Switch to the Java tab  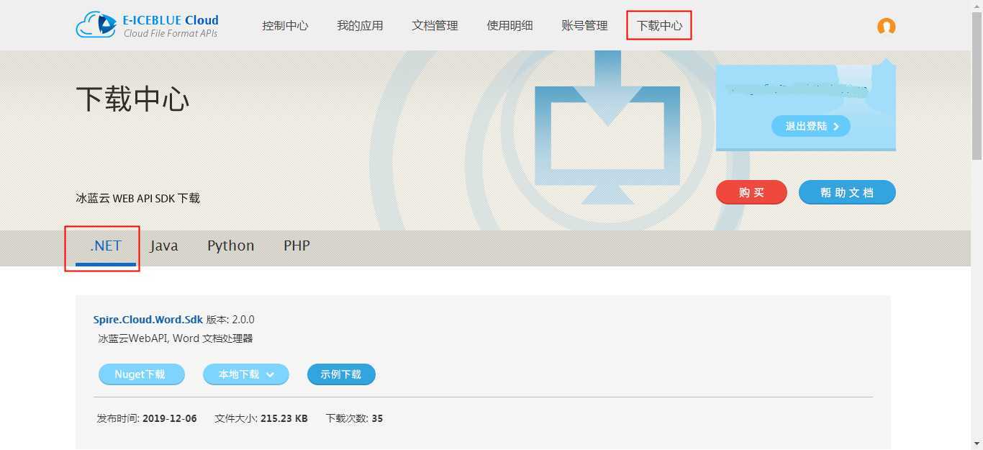(x=164, y=246)
